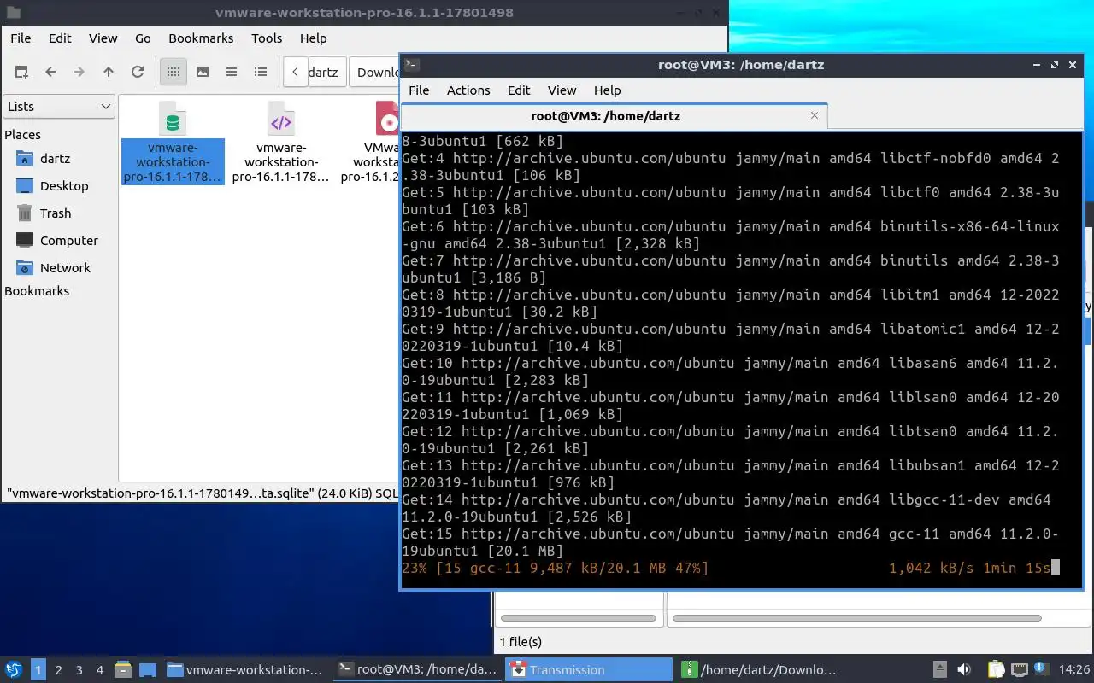Switch to the root@VM3 terminal taskbar entry
This screenshot has width=1094, height=683.
(x=418, y=670)
